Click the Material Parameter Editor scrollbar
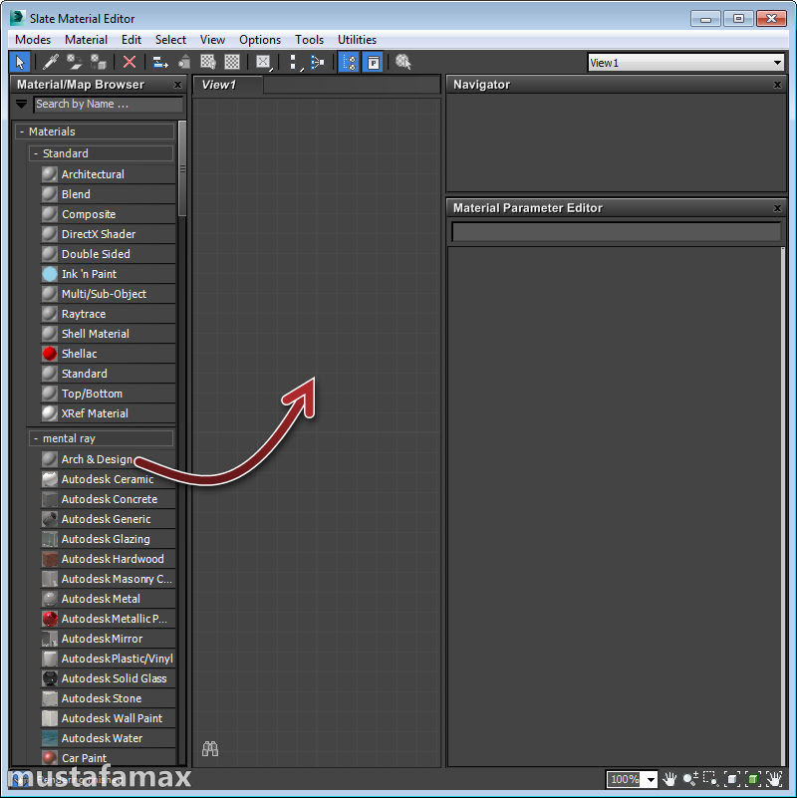 pyautogui.click(x=783, y=506)
